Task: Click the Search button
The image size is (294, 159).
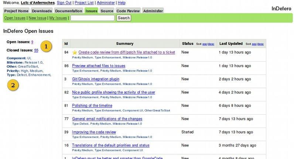Action: tap(124, 18)
